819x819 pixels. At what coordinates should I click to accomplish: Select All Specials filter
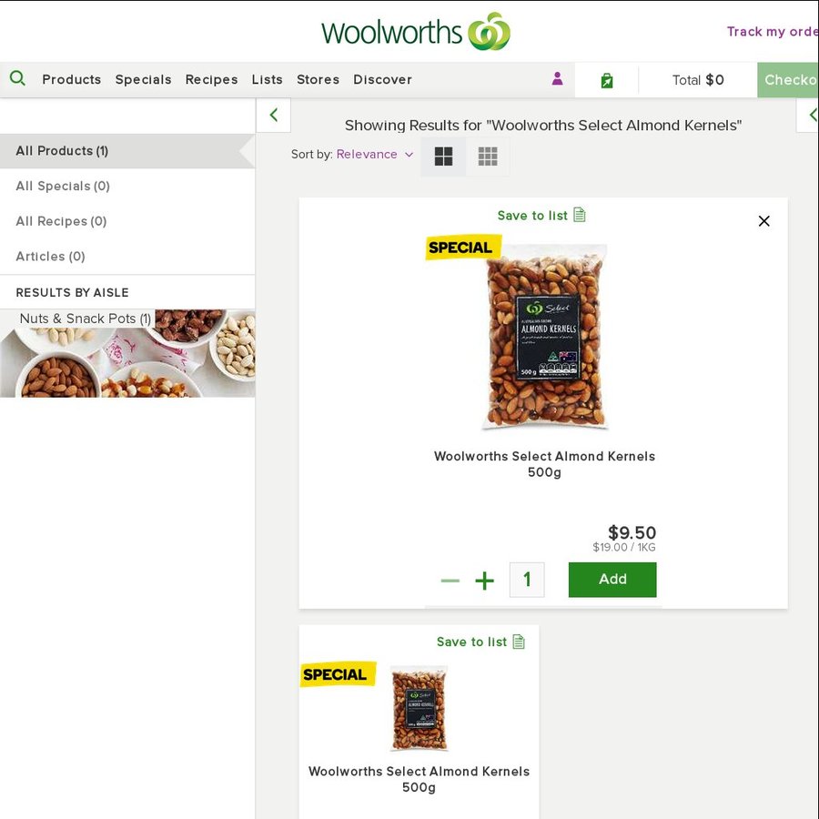[63, 186]
